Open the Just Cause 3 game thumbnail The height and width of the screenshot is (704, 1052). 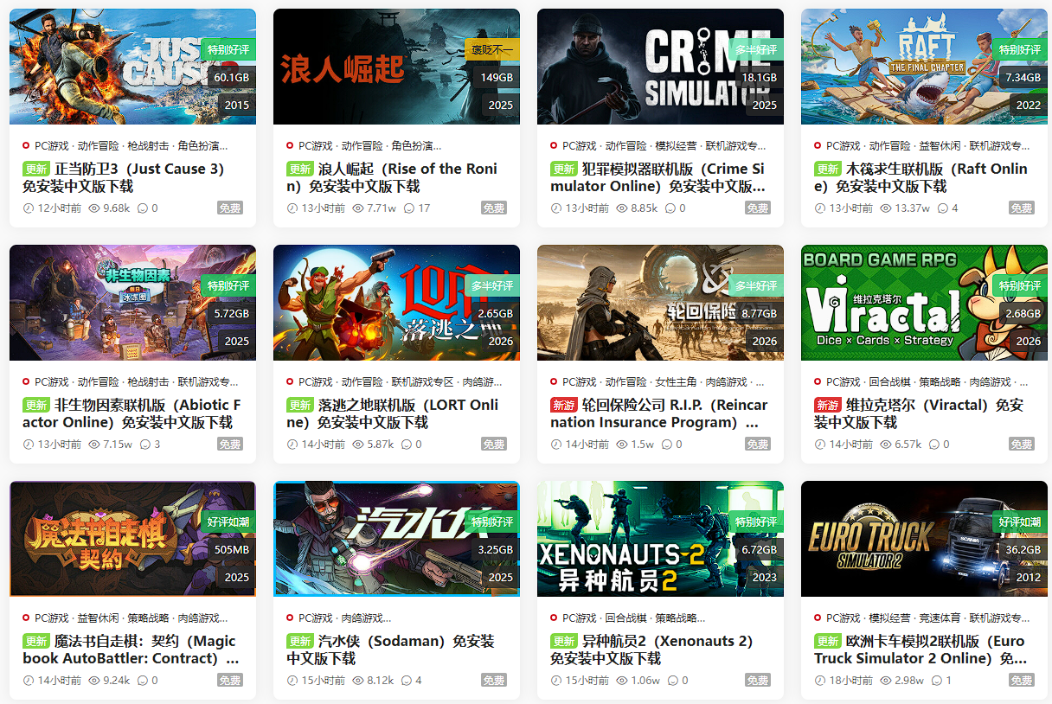(132, 67)
